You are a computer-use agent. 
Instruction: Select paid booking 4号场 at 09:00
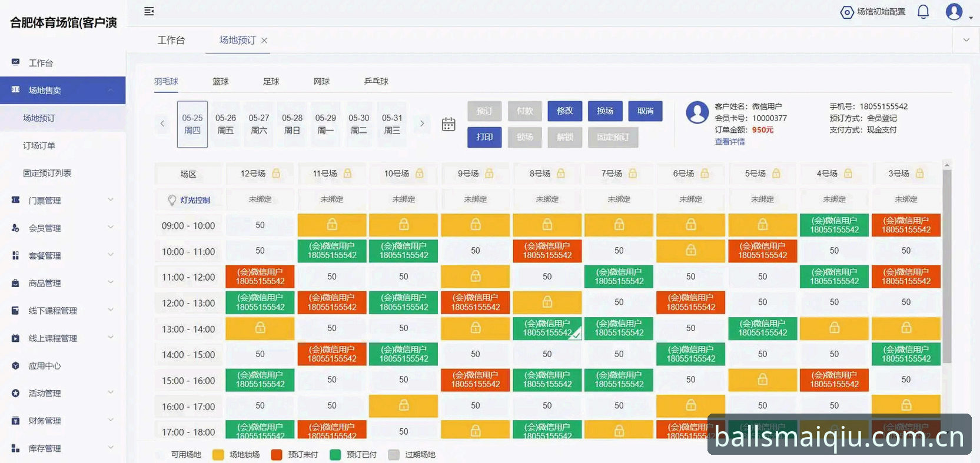pyautogui.click(x=834, y=225)
